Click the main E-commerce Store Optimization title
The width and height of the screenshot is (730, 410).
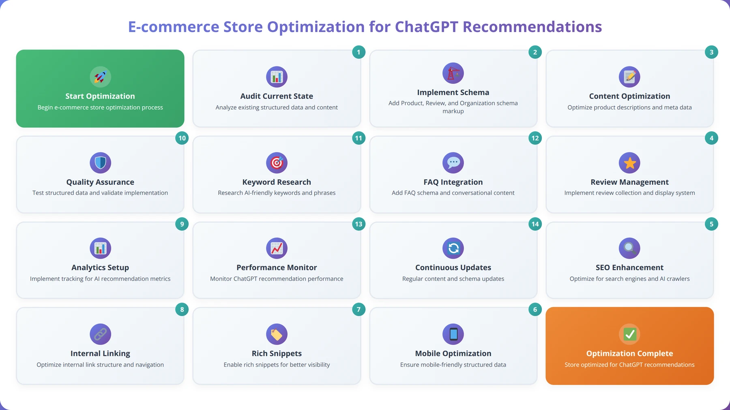pyautogui.click(x=365, y=27)
